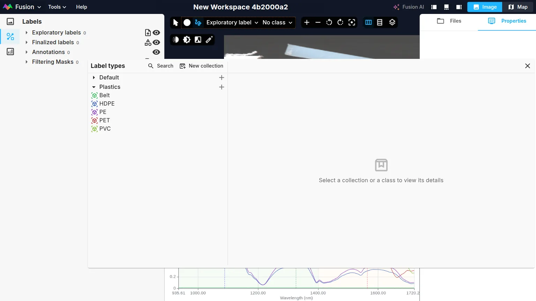Toggle Annotations visibility eye
The image size is (536, 301).
click(156, 52)
